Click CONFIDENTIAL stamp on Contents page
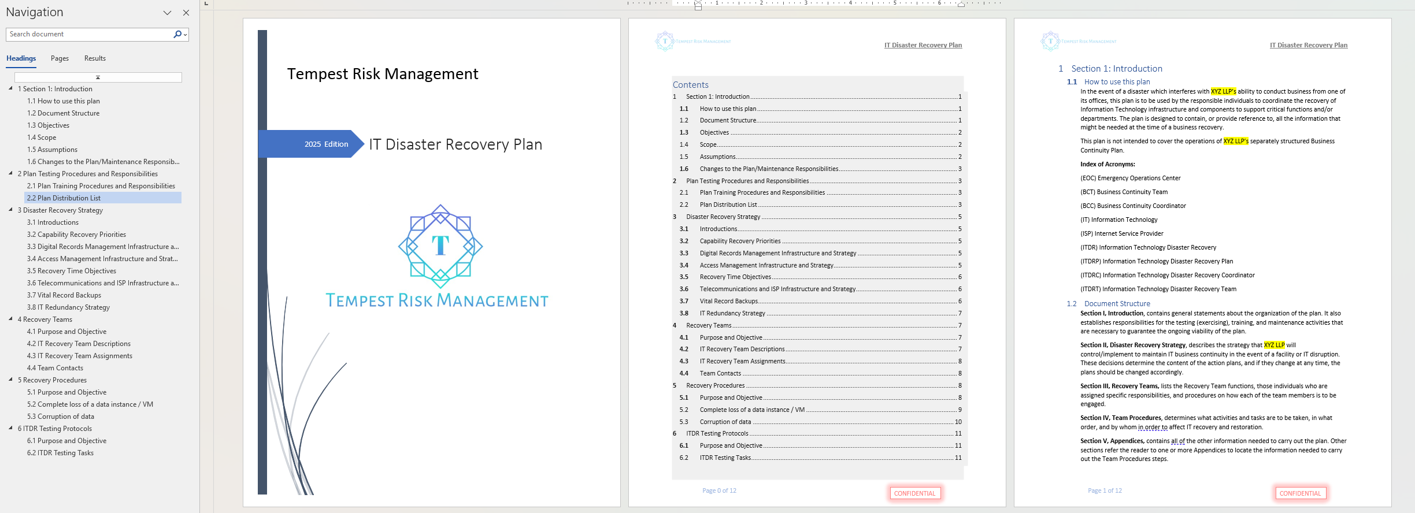This screenshot has height=513, width=1415. click(x=914, y=493)
